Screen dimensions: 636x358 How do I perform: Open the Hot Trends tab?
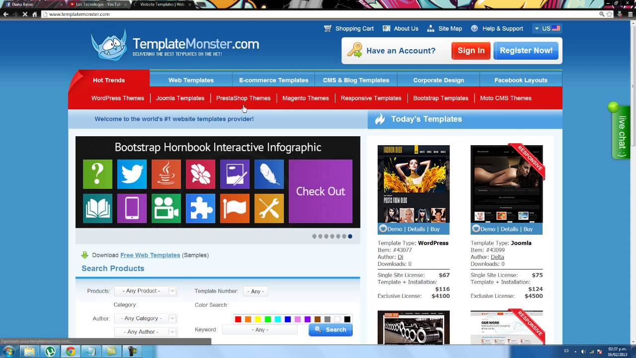click(109, 80)
